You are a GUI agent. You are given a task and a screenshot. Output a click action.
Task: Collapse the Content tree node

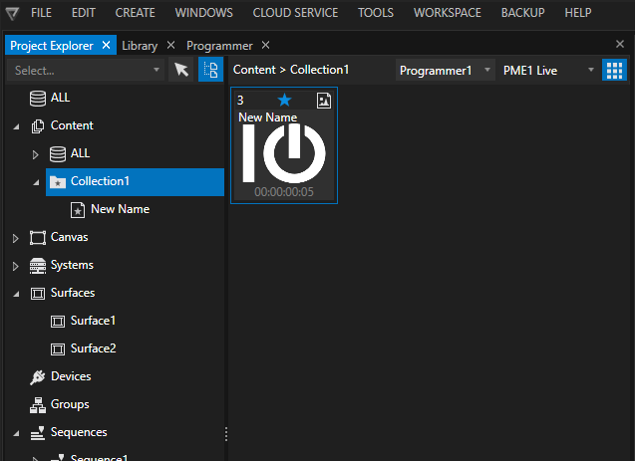tap(16, 126)
